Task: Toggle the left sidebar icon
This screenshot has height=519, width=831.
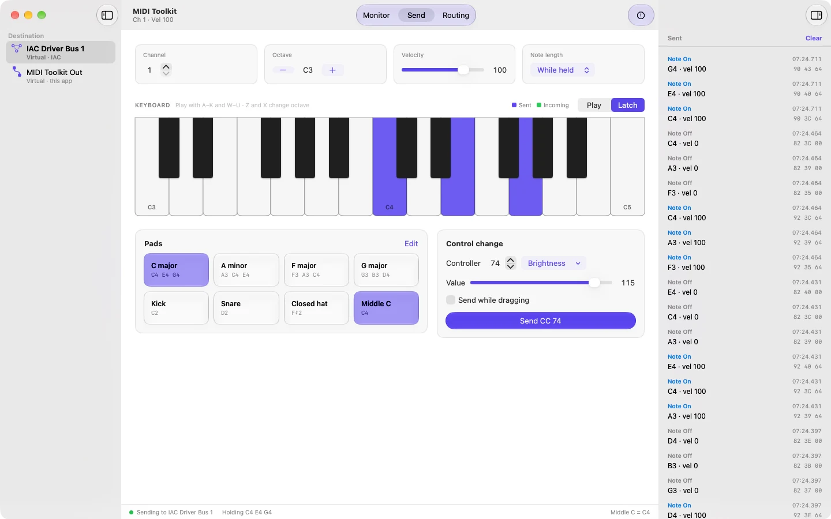Action: click(x=107, y=15)
